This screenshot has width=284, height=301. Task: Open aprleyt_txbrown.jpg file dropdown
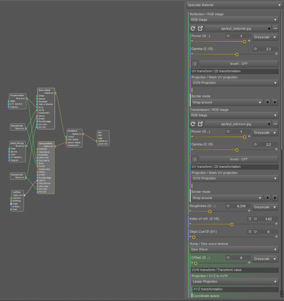click(238, 124)
